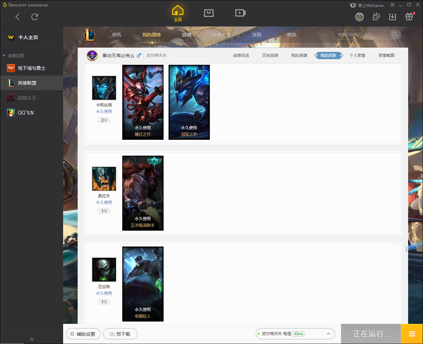Open the video live icon

pyautogui.click(x=240, y=13)
